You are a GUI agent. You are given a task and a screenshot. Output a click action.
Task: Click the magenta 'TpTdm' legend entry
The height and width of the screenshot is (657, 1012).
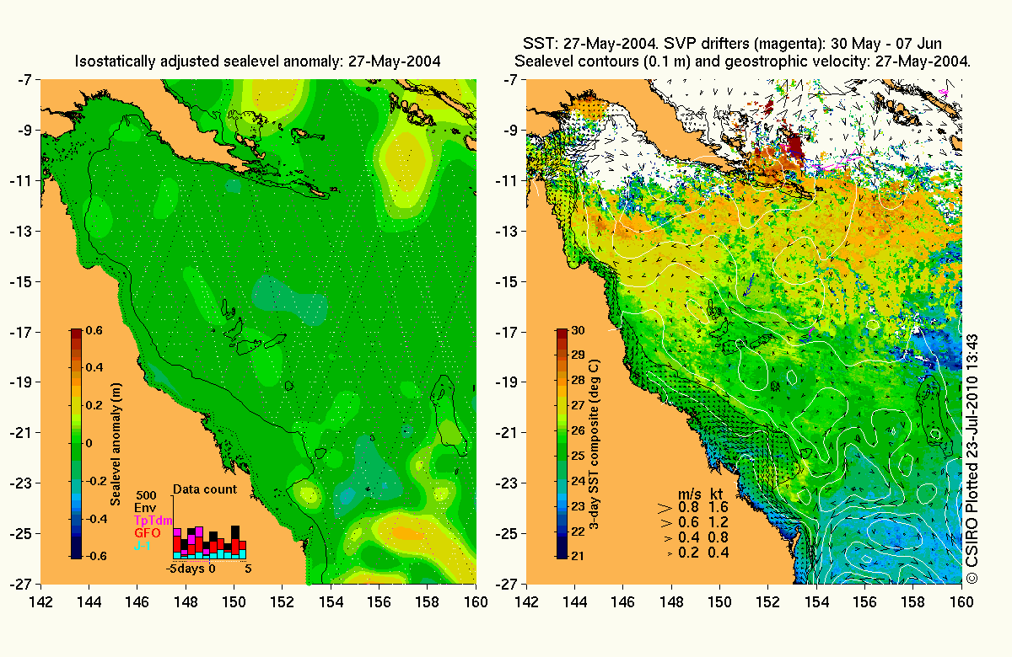[x=153, y=521]
